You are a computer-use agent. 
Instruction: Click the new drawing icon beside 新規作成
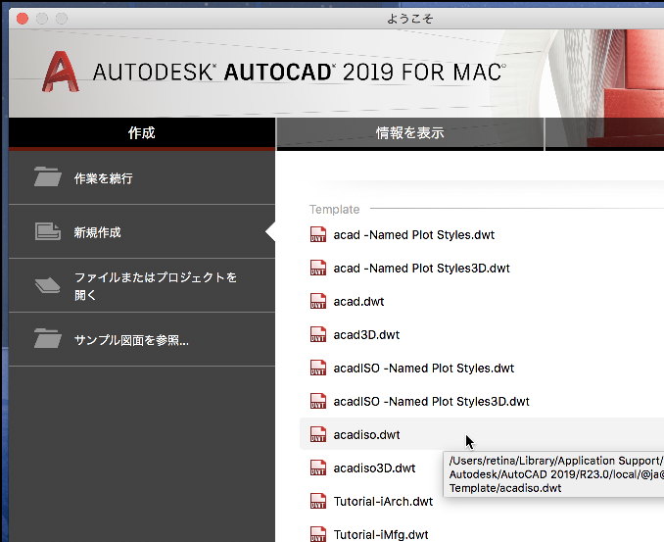click(47, 231)
